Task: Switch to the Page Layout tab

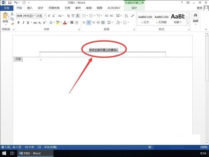Action: click(54, 8)
